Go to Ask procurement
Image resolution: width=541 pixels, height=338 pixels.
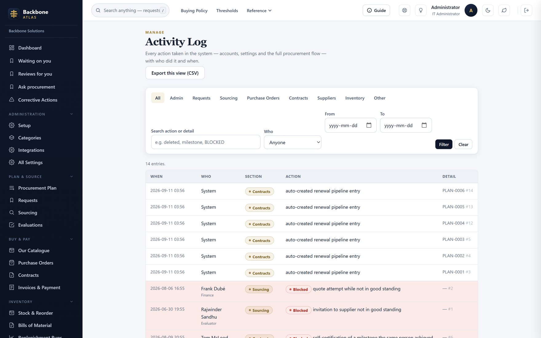pos(41,87)
